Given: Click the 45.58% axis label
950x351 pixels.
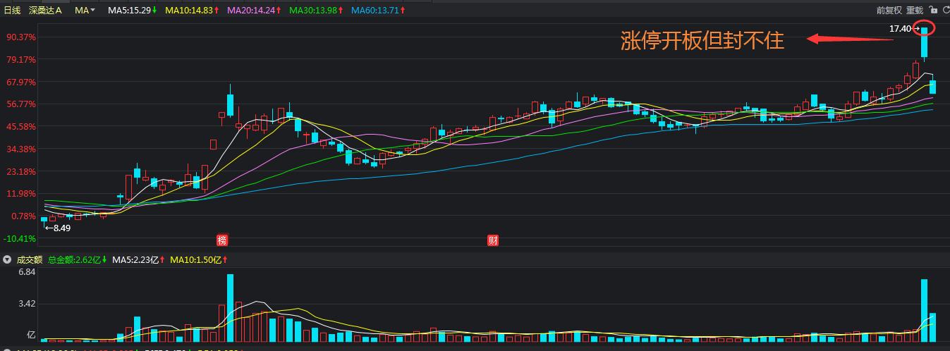Looking at the screenshot, I should [21, 127].
